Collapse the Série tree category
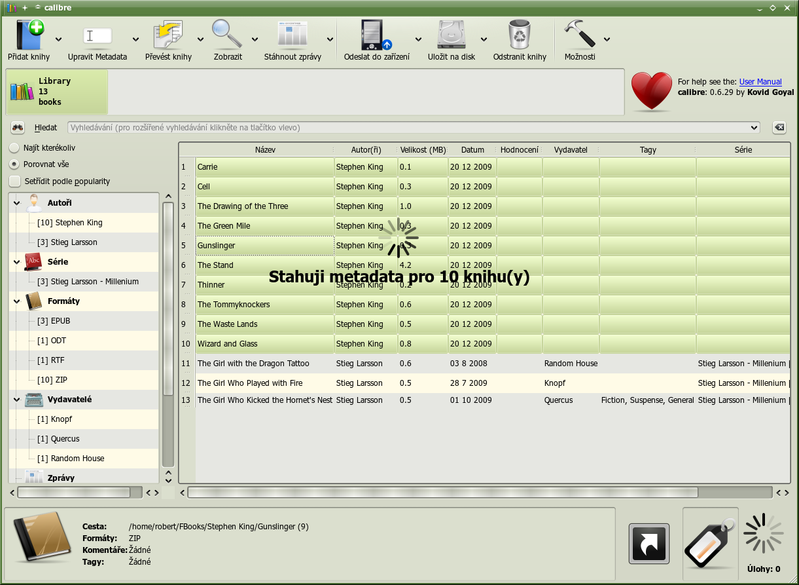The width and height of the screenshot is (799, 585). (17, 262)
